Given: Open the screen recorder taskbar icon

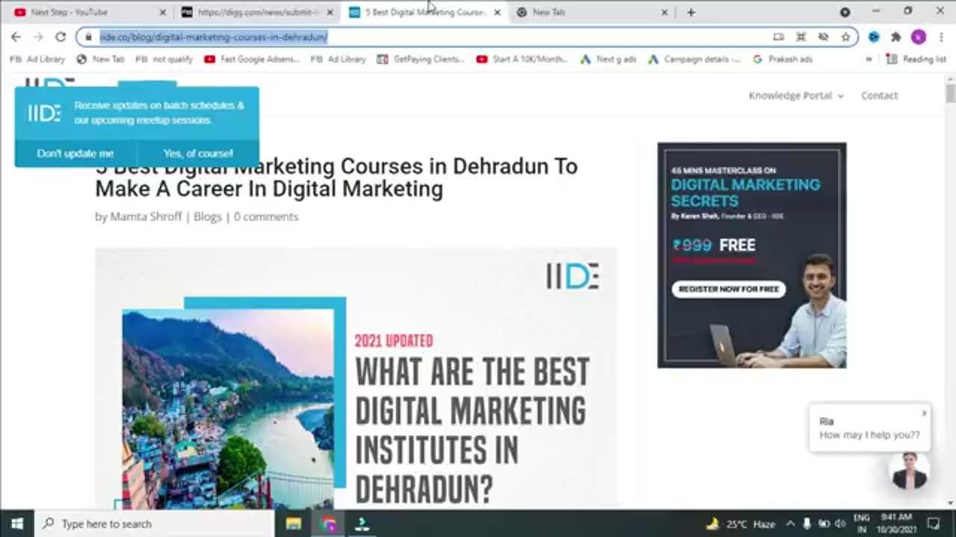Looking at the screenshot, I should coord(362,524).
